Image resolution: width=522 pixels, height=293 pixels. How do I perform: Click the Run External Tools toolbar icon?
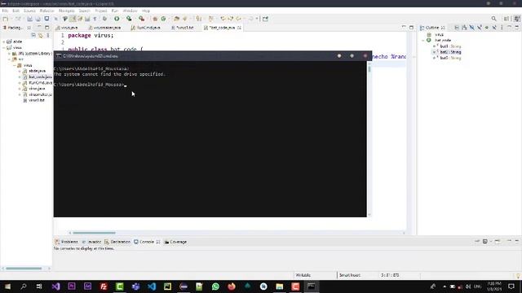click(141, 19)
